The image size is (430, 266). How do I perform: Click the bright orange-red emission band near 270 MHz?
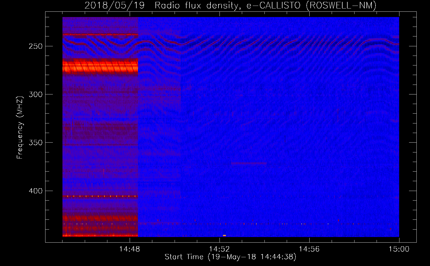(x=100, y=66)
